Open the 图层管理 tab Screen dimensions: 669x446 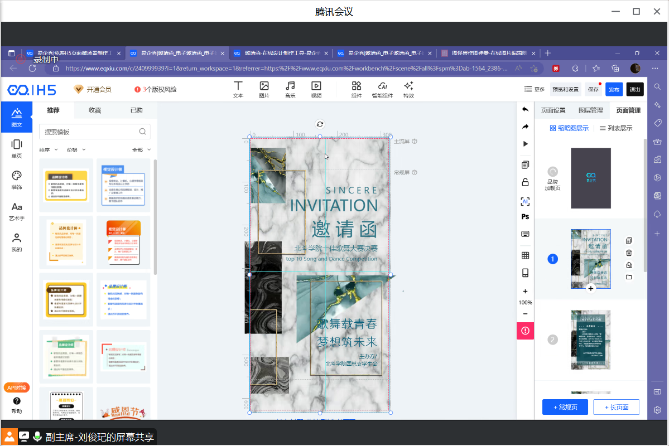(x=590, y=110)
